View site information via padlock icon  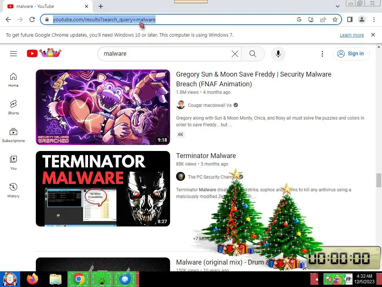coord(47,19)
